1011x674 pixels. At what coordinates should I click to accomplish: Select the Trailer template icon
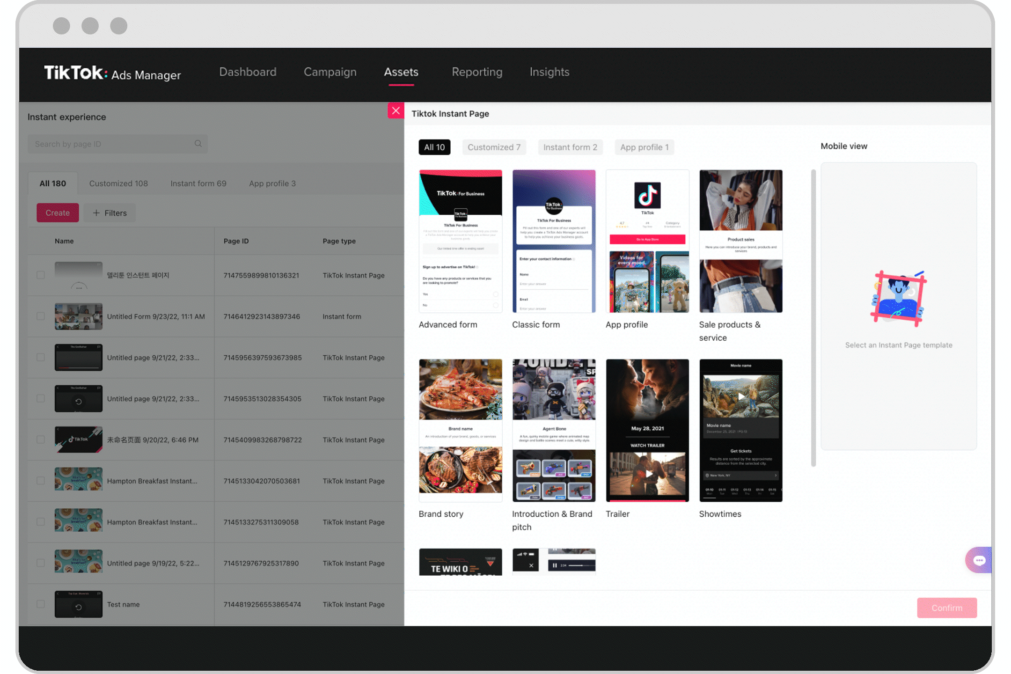(x=646, y=430)
